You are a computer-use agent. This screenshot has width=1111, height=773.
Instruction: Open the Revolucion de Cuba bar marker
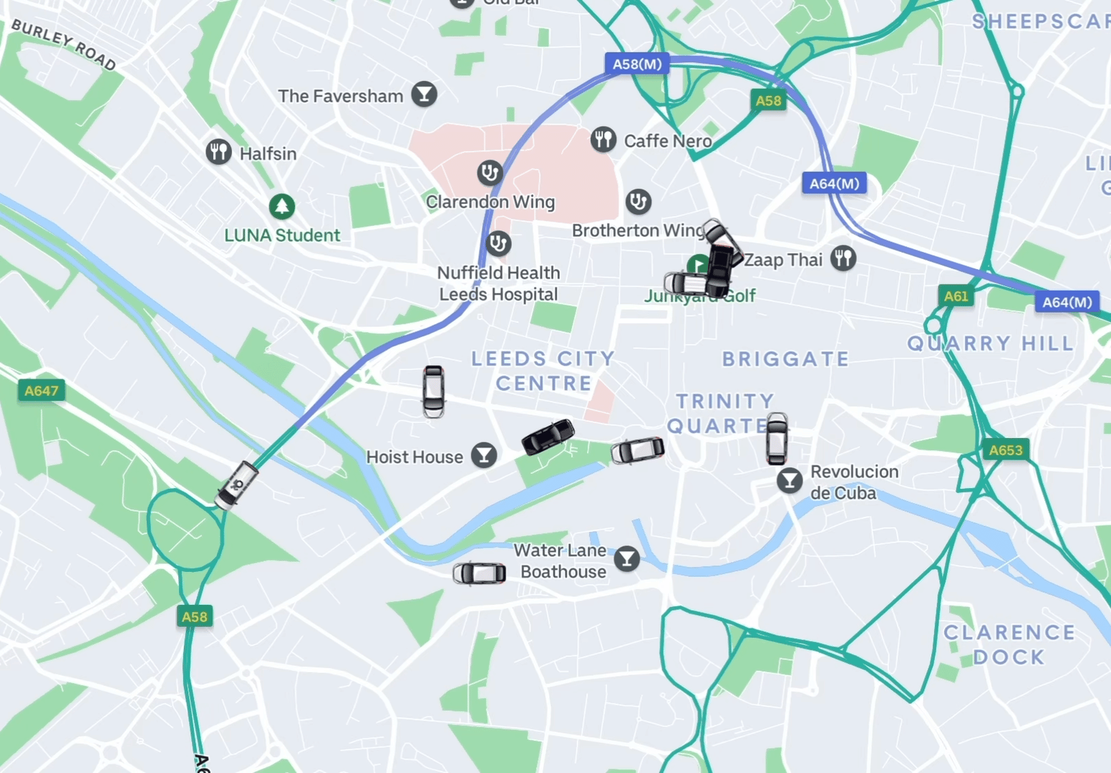coord(790,480)
